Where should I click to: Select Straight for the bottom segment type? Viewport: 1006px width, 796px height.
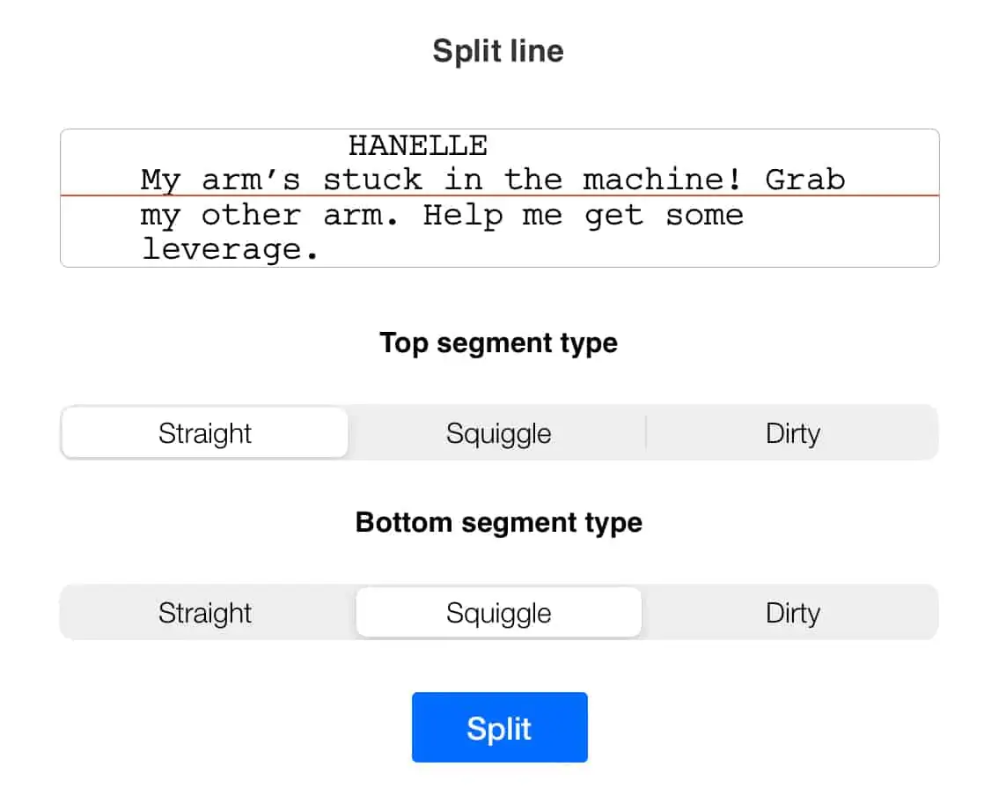coord(205,612)
